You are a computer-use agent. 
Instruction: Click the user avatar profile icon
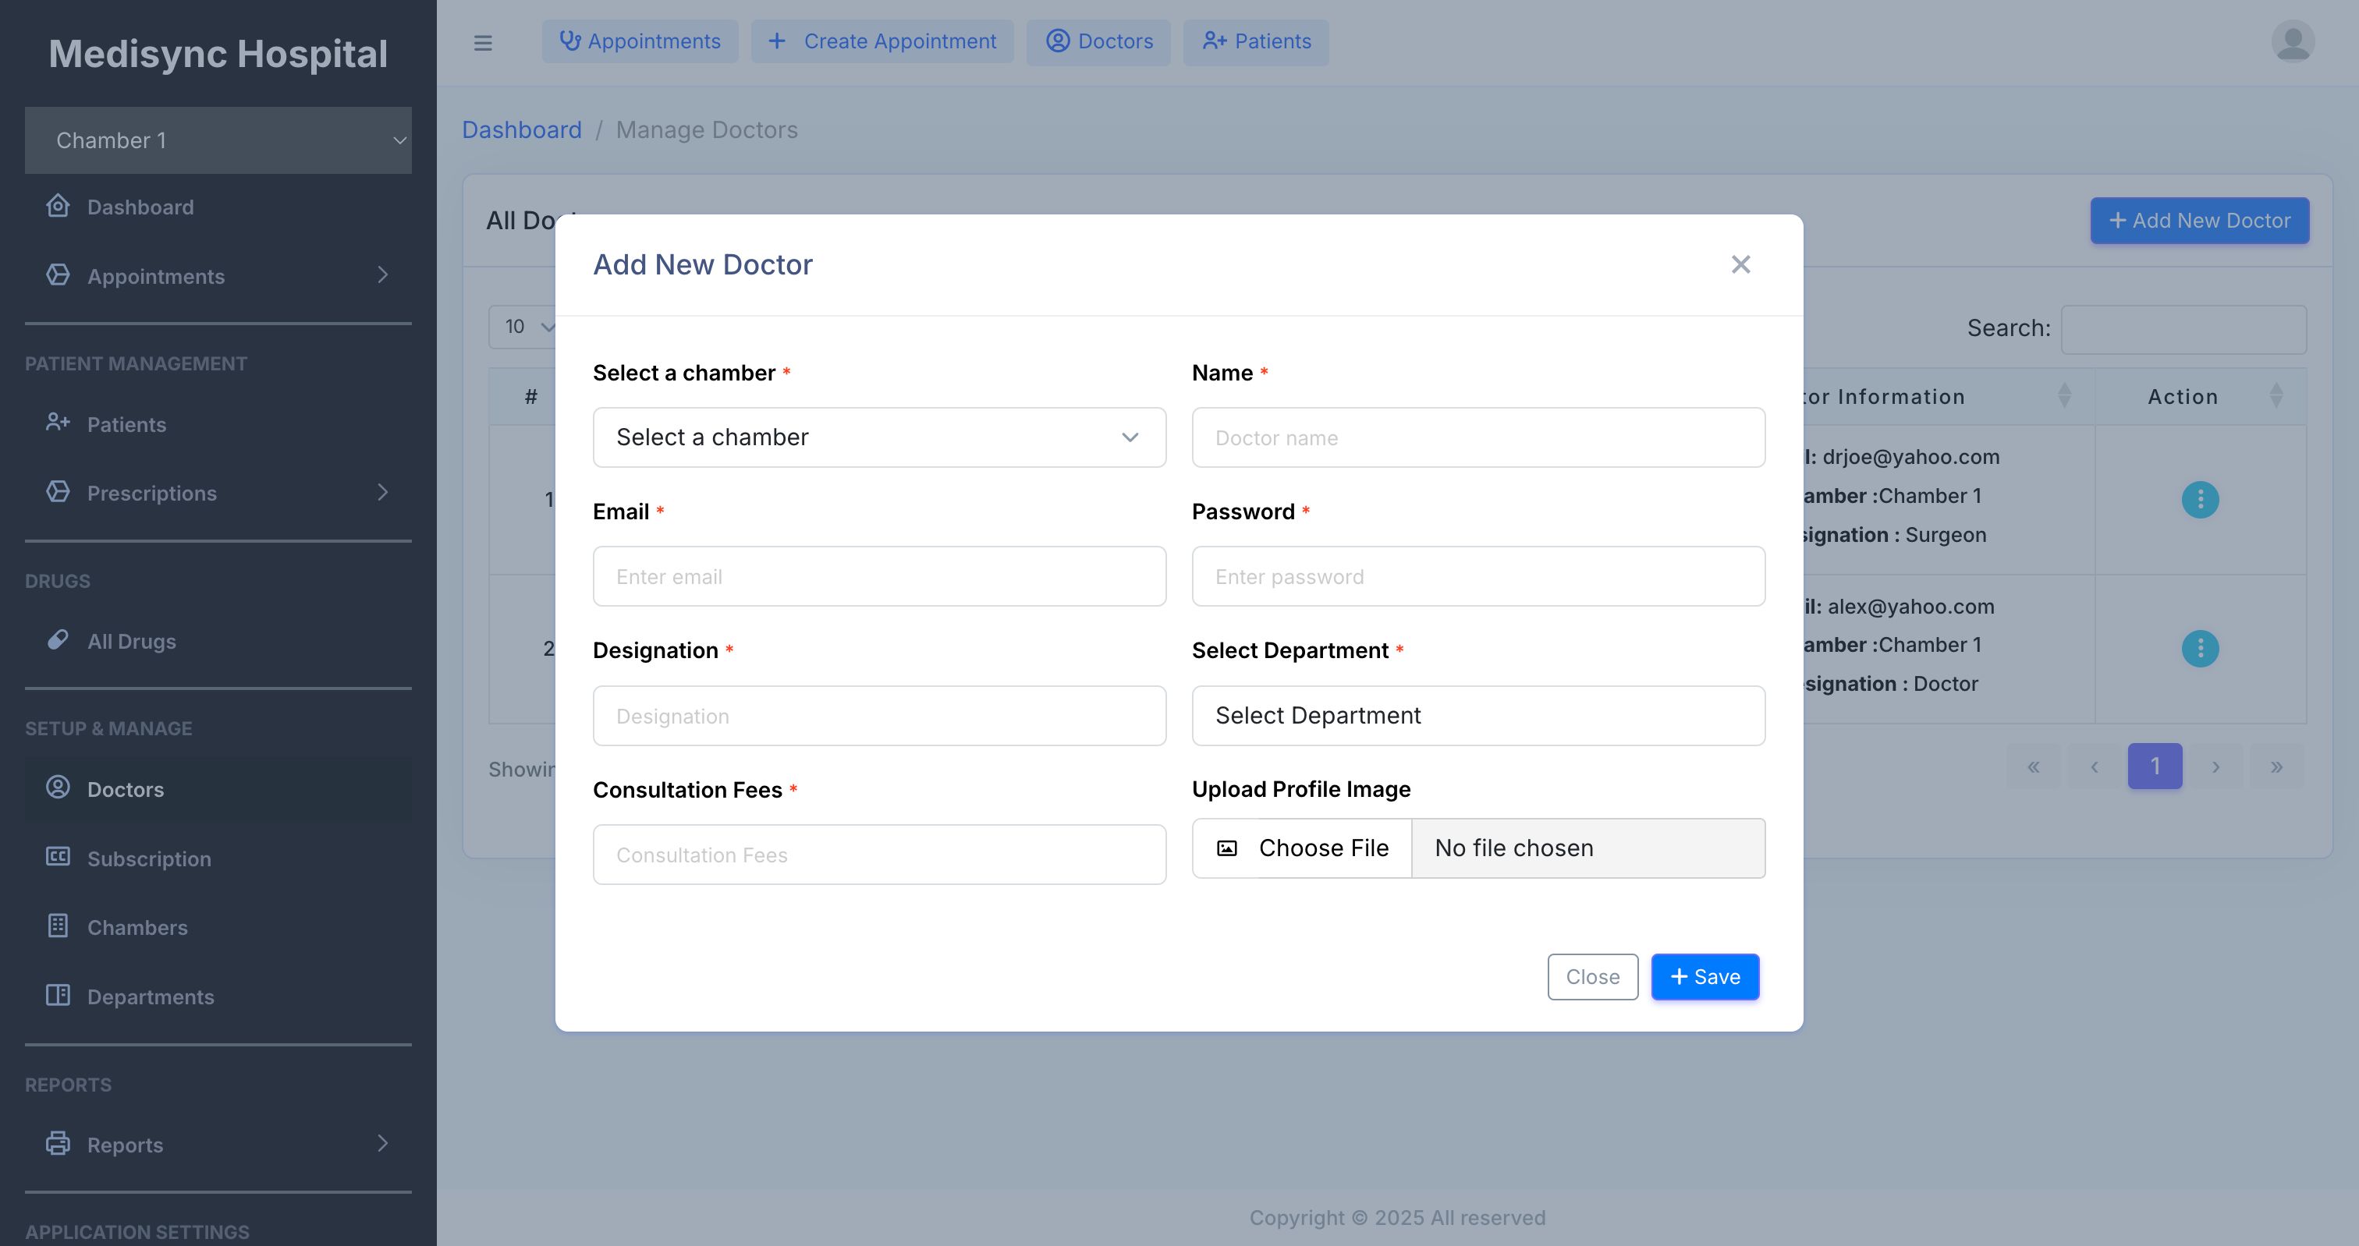pos(2292,42)
